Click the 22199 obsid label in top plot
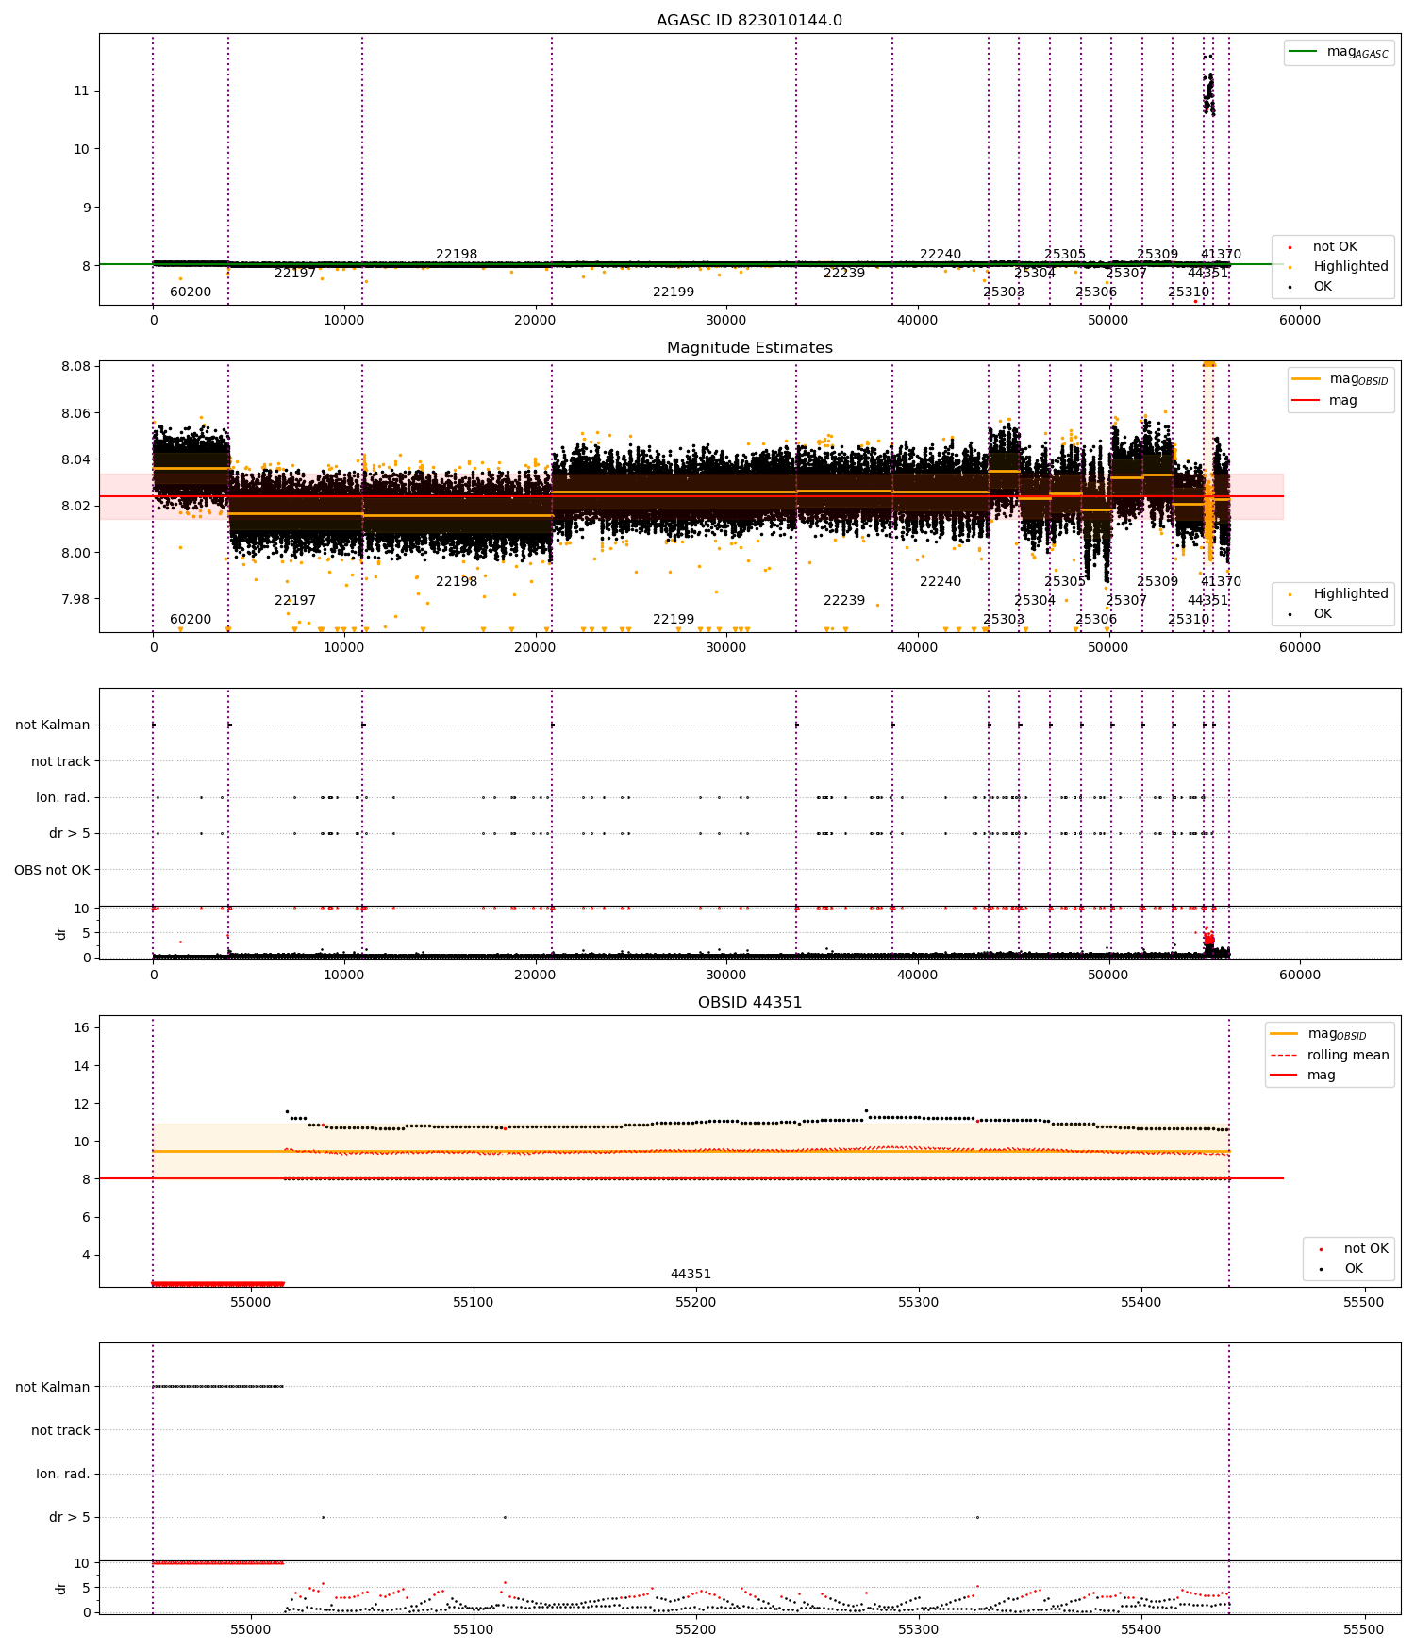The width and height of the screenshot is (1415, 1651). click(x=674, y=292)
